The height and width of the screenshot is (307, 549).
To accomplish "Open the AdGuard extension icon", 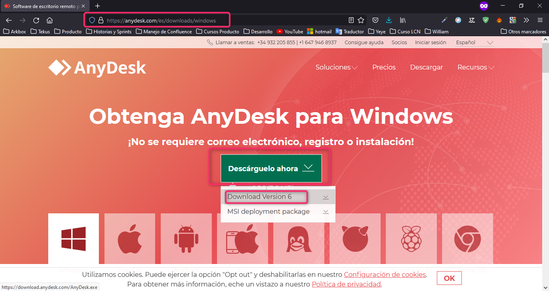I will tap(486, 20).
